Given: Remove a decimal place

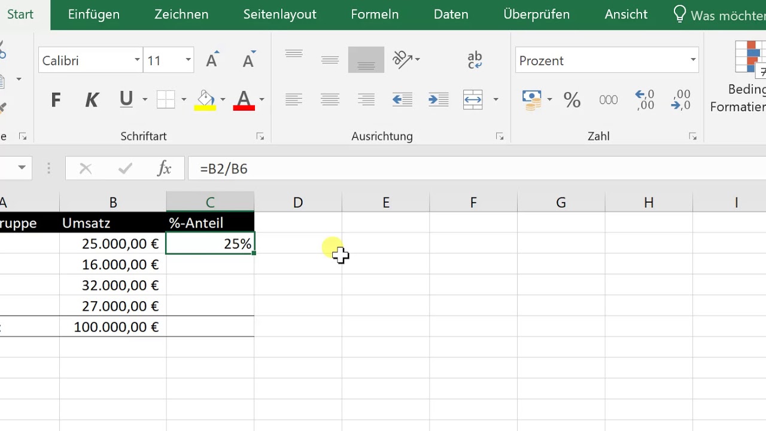Looking at the screenshot, I should point(681,99).
